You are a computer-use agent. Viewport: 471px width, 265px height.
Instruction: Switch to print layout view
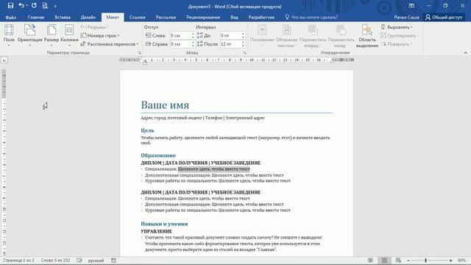pos(384,261)
